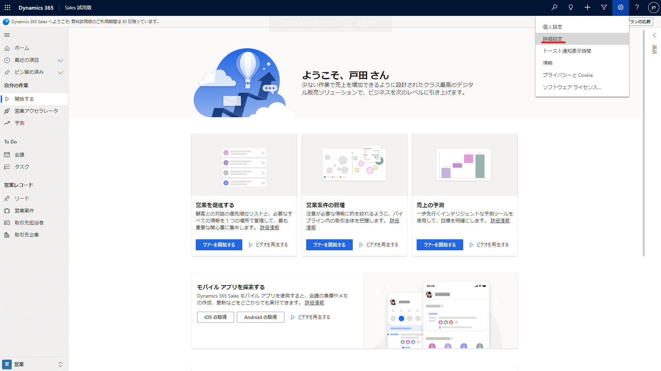Collapse the right side panel chevron
This screenshot has height=371, width=661.
pos(654,35)
